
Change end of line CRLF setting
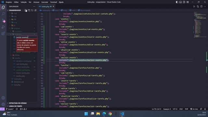coord(181,109)
